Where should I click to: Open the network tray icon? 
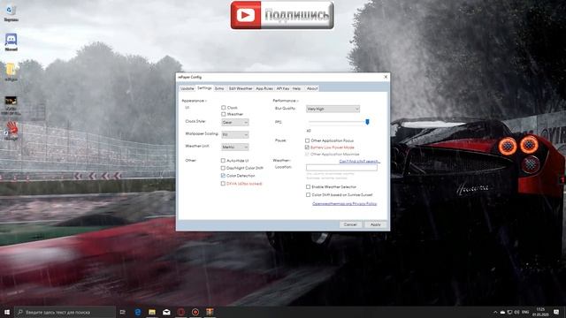pos(509,312)
